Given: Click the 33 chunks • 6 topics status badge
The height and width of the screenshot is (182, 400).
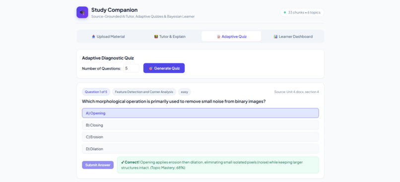Looking at the screenshot, I should pyautogui.click(x=302, y=12).
